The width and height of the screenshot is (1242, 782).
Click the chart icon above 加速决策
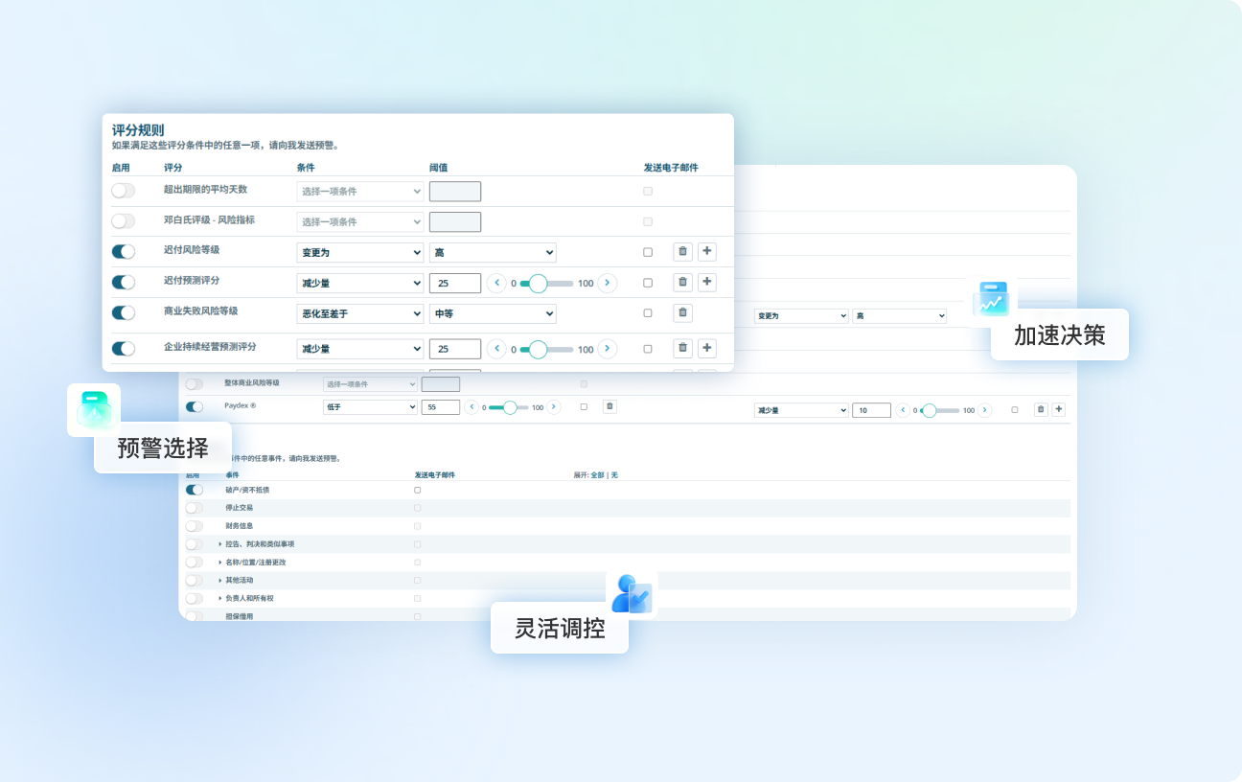coord(991,300)
